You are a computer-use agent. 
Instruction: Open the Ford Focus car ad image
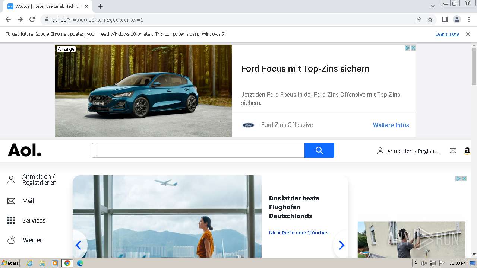tap(143, 91)
